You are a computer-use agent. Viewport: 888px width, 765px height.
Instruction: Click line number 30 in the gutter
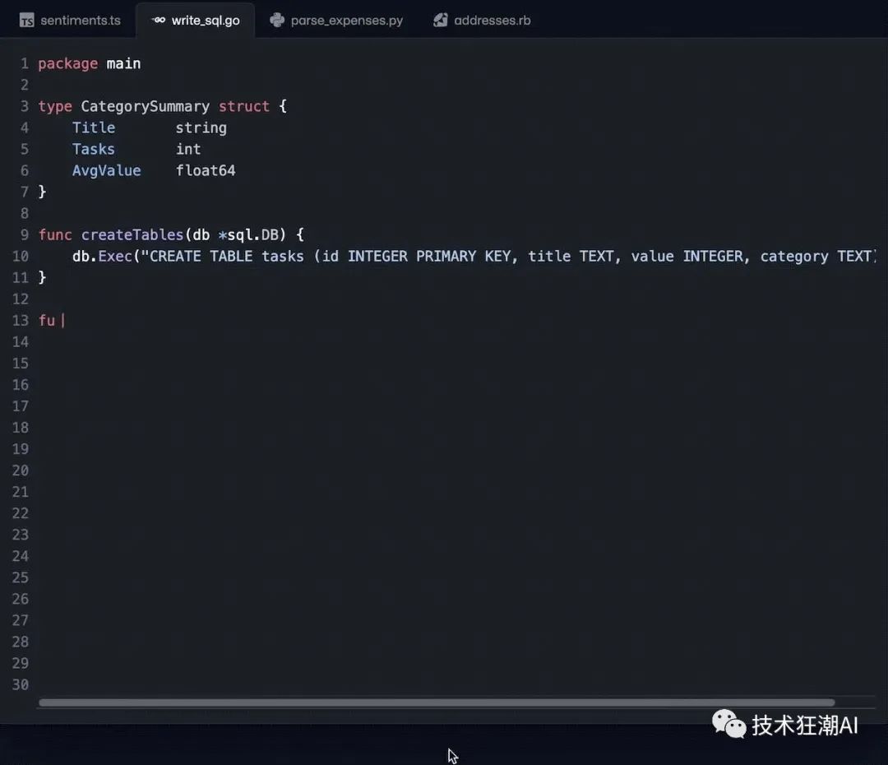[21, 685]
